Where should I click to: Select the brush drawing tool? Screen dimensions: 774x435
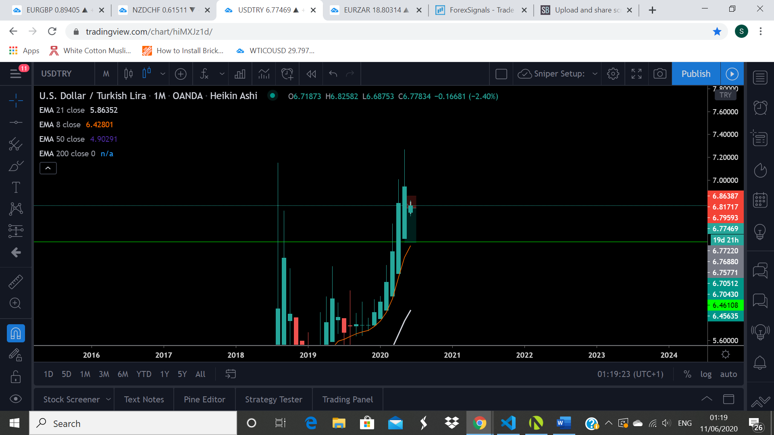click(16, 166)
